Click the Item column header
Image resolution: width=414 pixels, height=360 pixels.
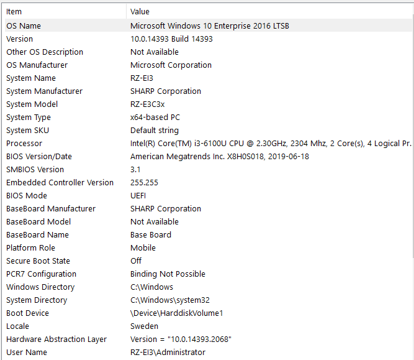coord(62,11)
